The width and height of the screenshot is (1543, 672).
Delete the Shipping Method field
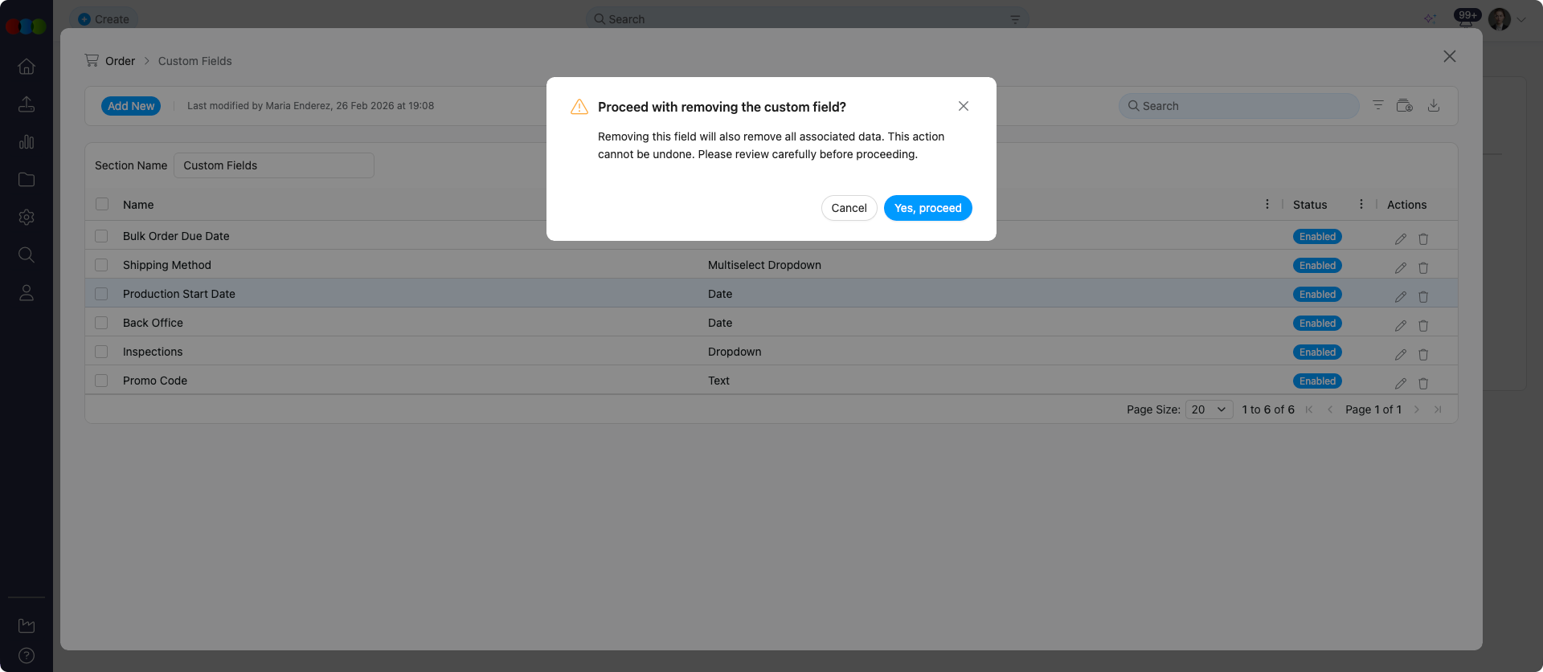click(x=1423, y=268)
